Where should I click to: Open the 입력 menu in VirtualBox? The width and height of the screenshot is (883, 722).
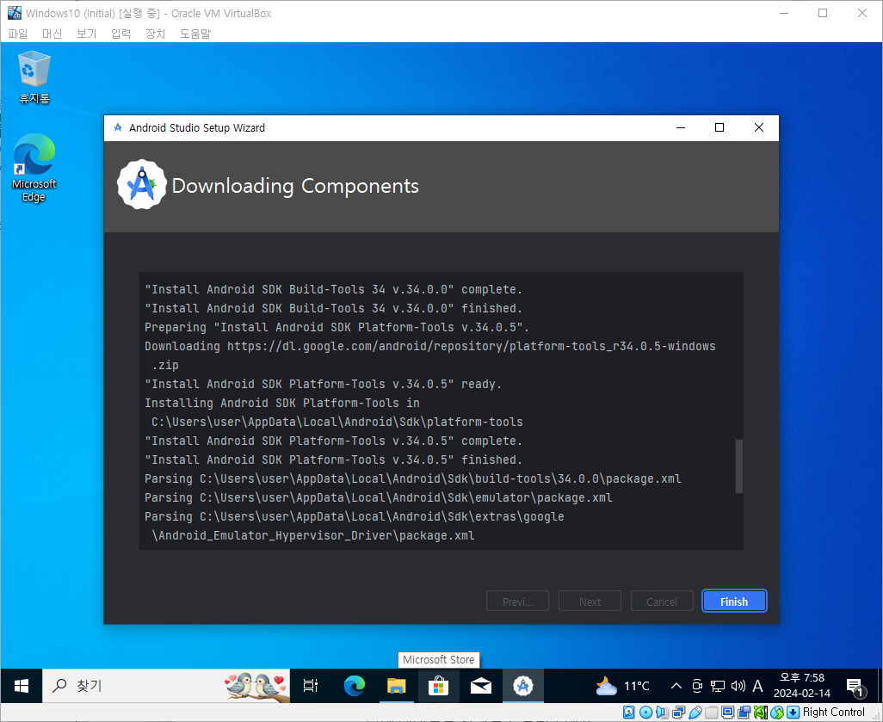(121, 34)
